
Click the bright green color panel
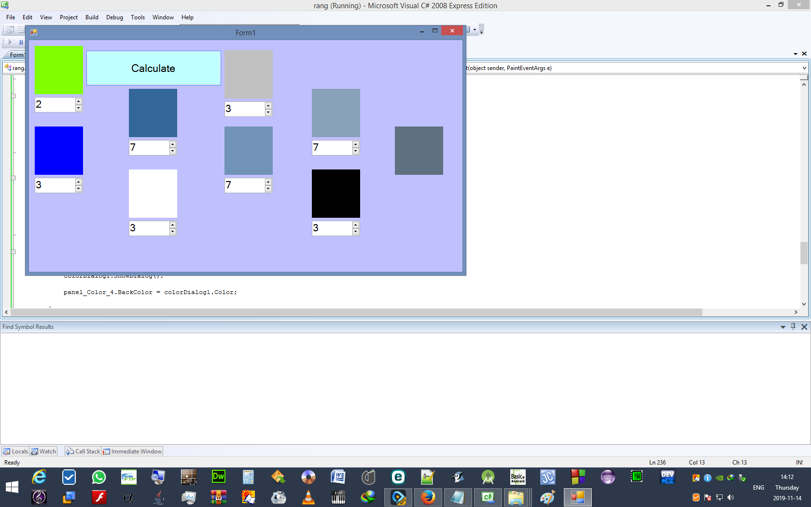(59, 70)
